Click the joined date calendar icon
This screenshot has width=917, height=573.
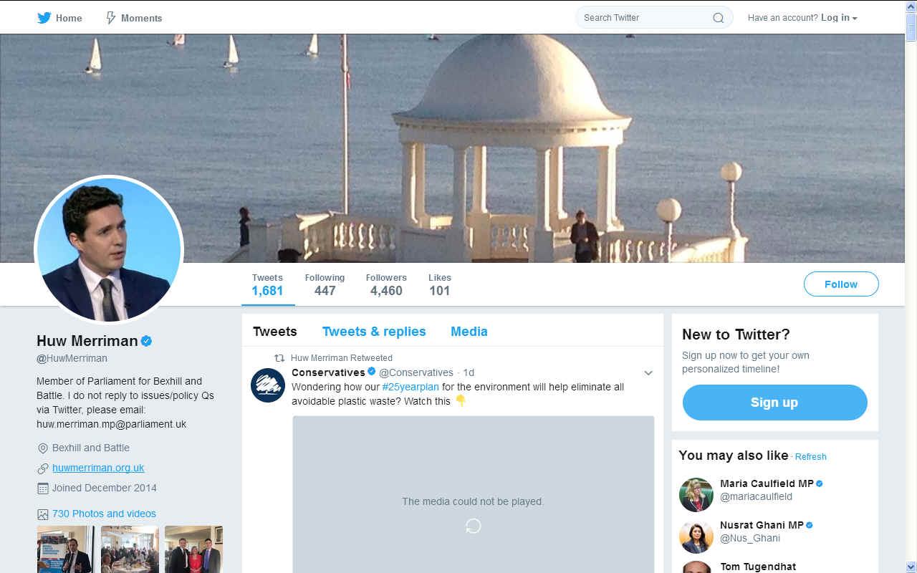[x=42, y=488]
